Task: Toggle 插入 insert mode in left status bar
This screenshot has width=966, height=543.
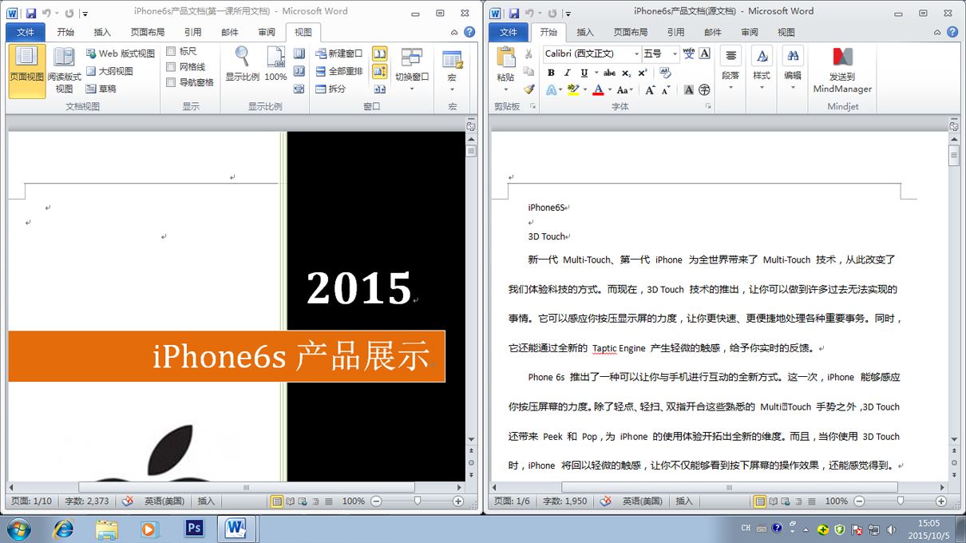Action: pos(206,501)
